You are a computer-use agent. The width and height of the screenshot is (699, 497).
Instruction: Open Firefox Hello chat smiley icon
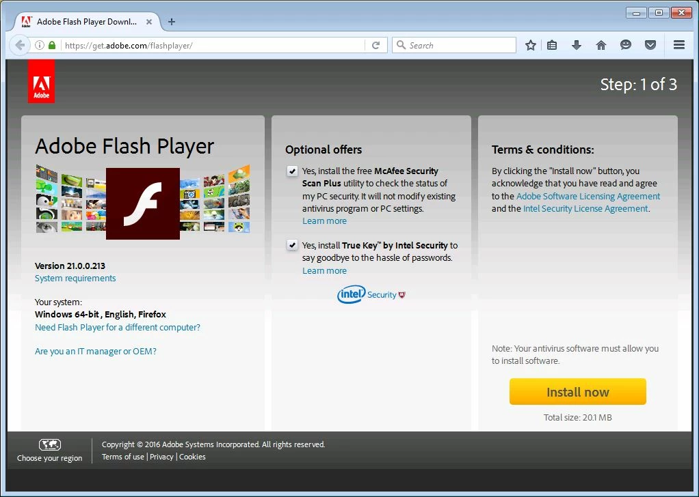coord(625,45)
